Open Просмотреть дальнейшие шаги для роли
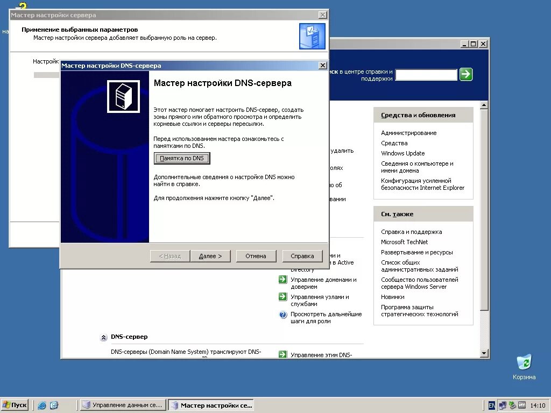Screen dimensions: 551x413 coord(326,317)
